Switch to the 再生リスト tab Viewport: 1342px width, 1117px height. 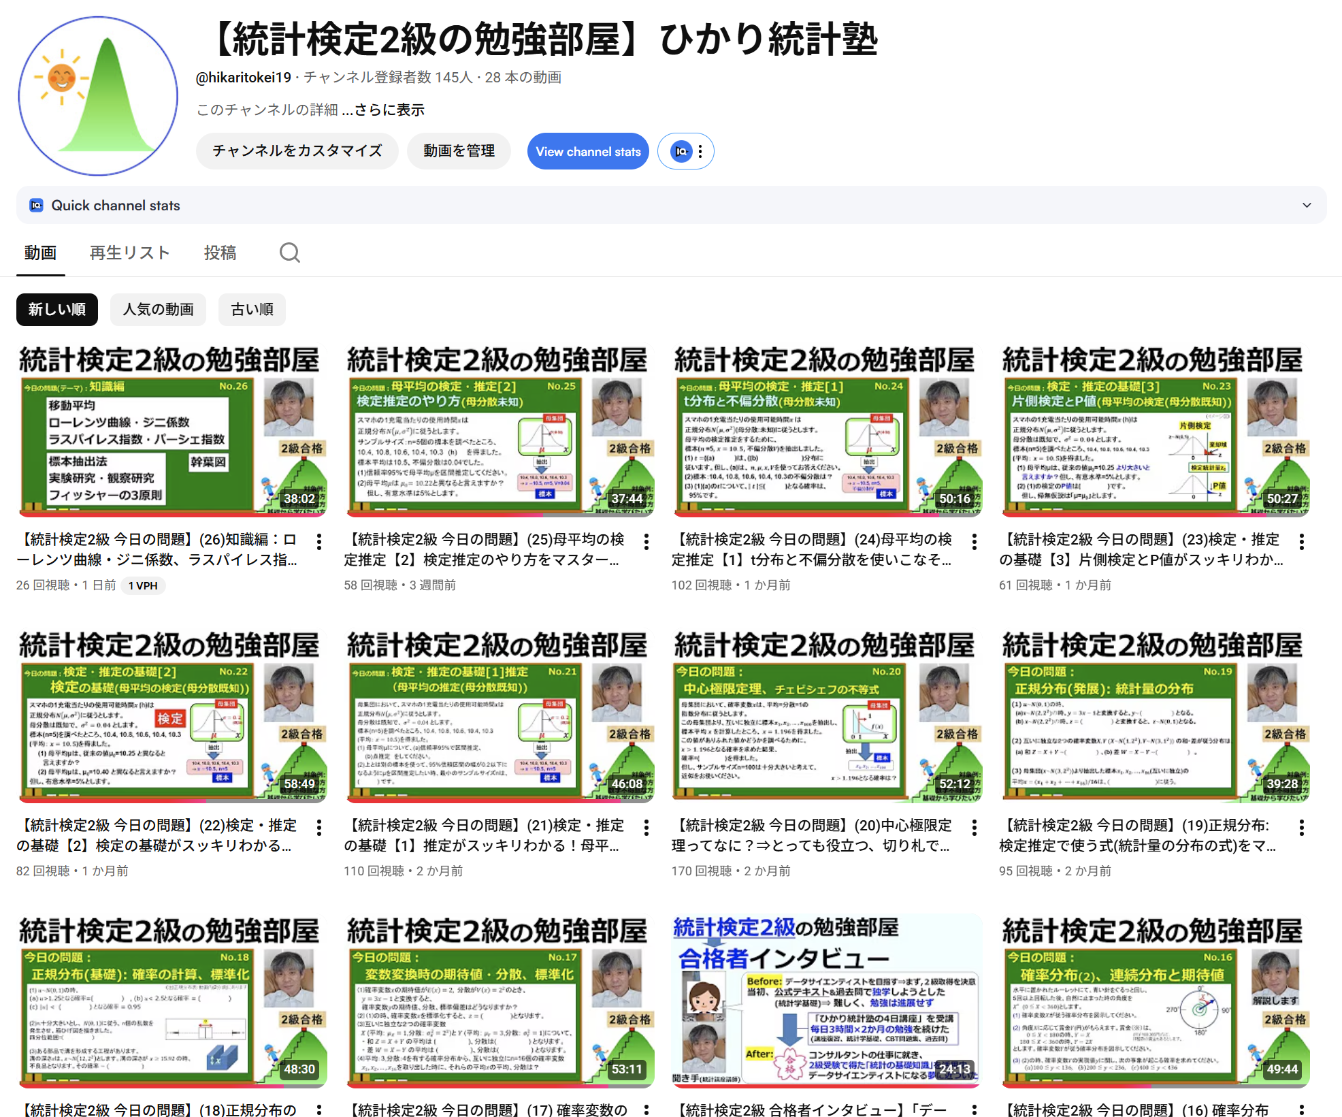pyautogui.click(x=129, y=253)
